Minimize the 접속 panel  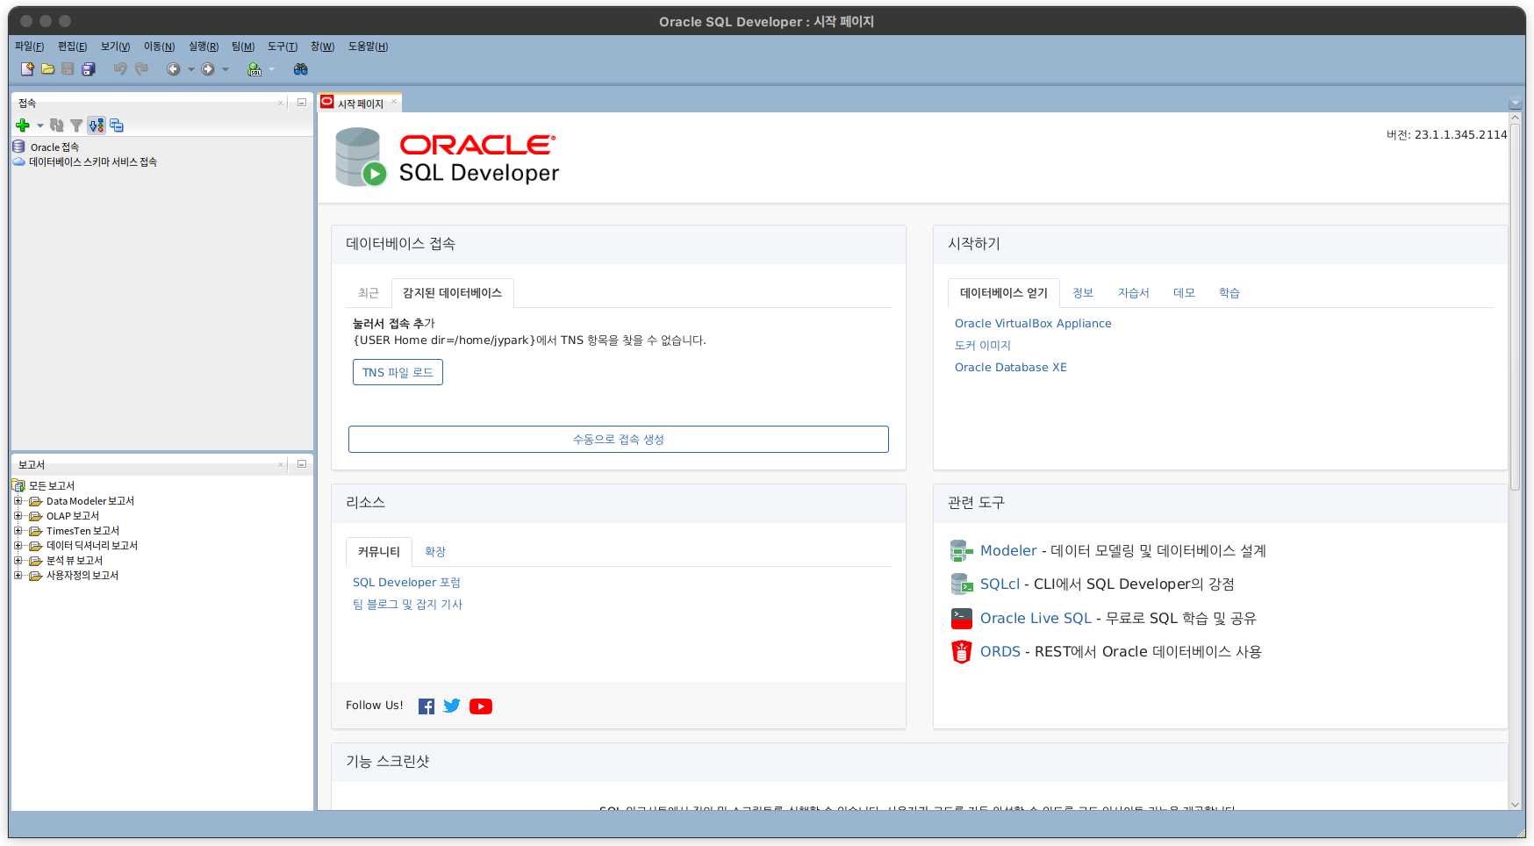(302, 103)
